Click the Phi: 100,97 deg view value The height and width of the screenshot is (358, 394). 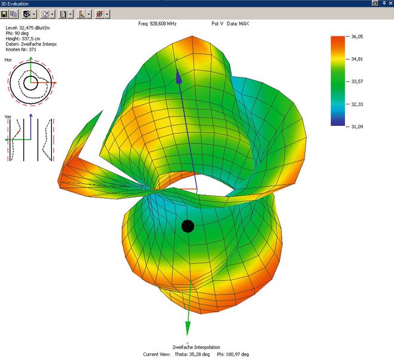pos(233,354)
